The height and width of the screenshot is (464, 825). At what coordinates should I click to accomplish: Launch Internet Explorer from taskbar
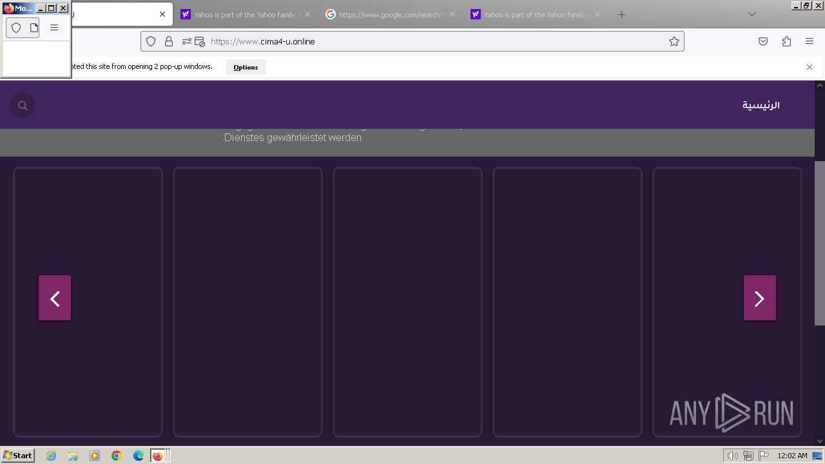[51, 456]
